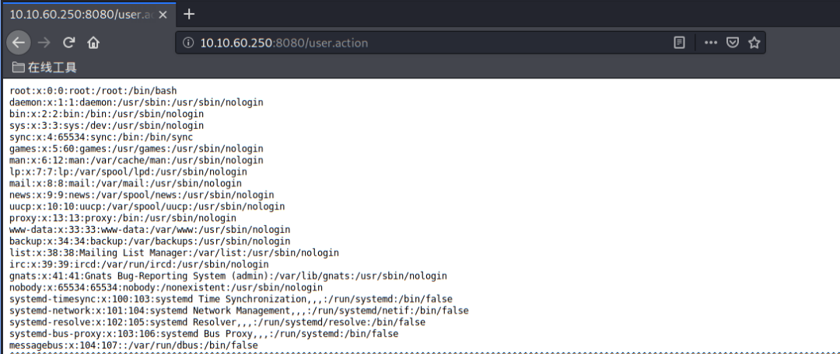840x354 pixels.
Task: Open the browser home page
Action: tap(93, 43)
